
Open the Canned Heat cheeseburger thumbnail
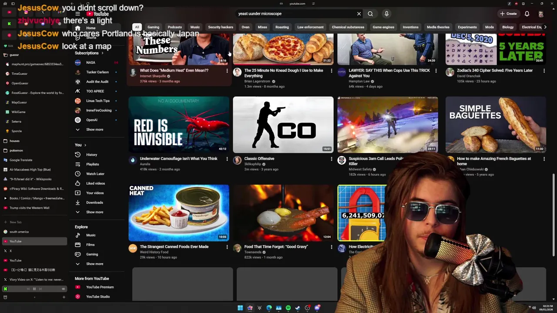click(x=178, y=213)
